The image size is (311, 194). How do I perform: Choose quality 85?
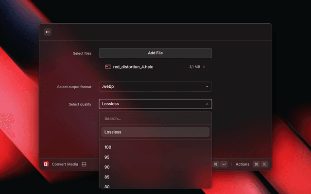coord(155,177)
